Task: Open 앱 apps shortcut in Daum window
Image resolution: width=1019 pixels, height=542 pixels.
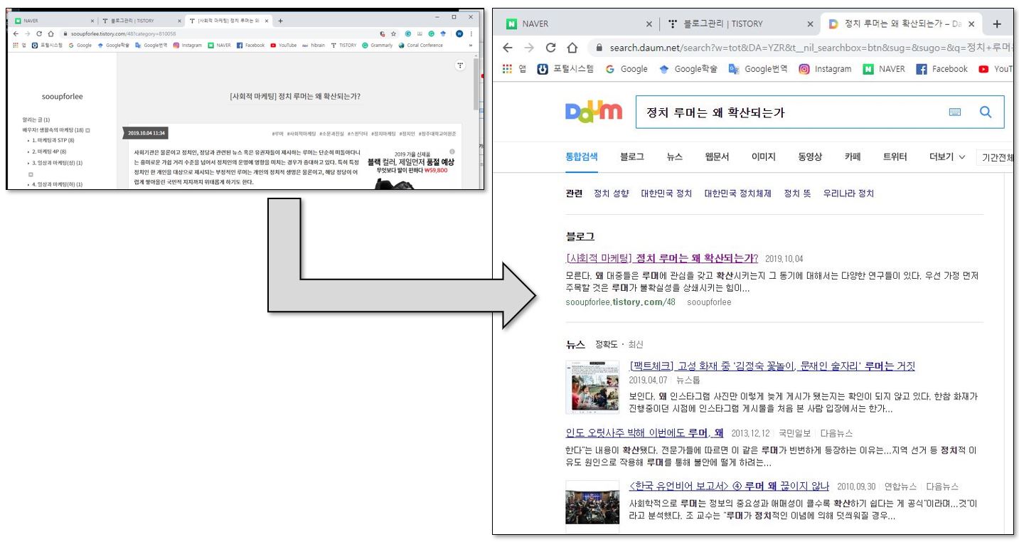Action: [x=514, y=69]
